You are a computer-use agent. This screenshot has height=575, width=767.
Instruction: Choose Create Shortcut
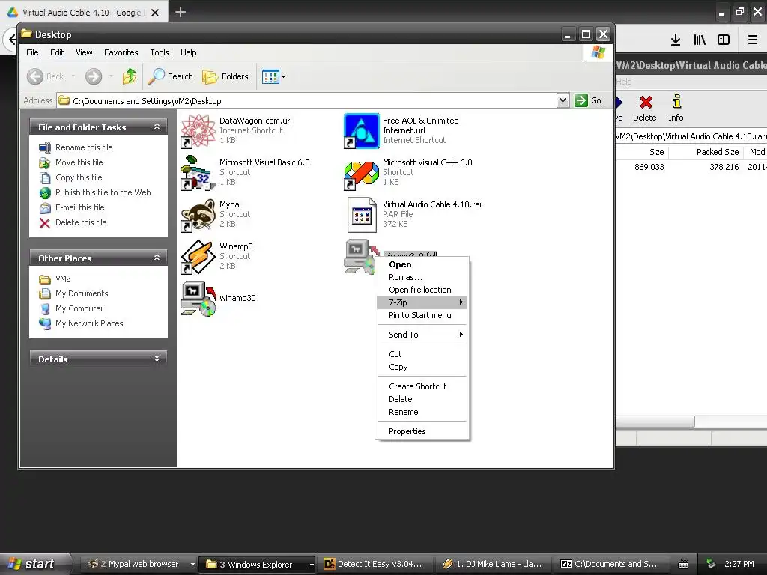click(x=421, y=386)
